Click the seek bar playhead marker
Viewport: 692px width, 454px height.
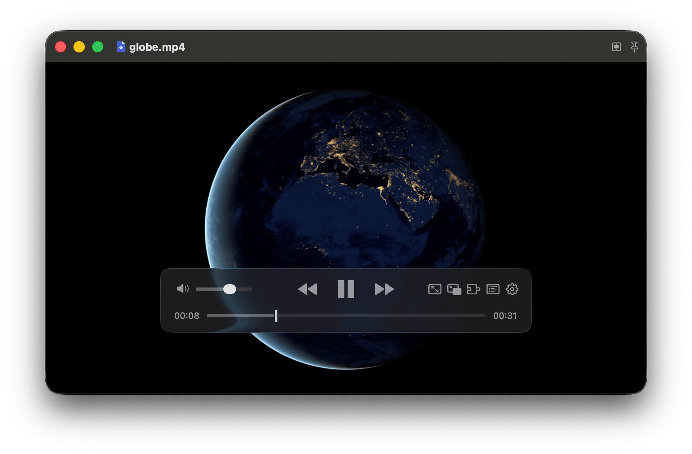point(276,316)
